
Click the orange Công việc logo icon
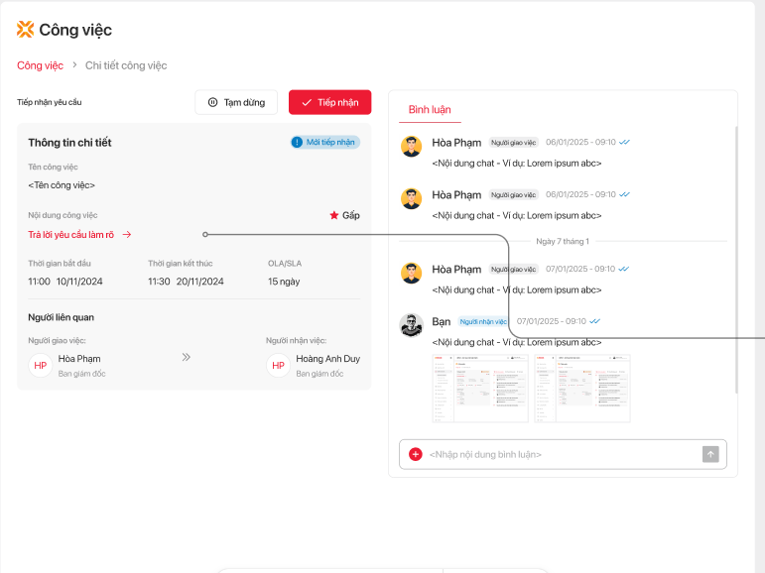pos(26,30)
